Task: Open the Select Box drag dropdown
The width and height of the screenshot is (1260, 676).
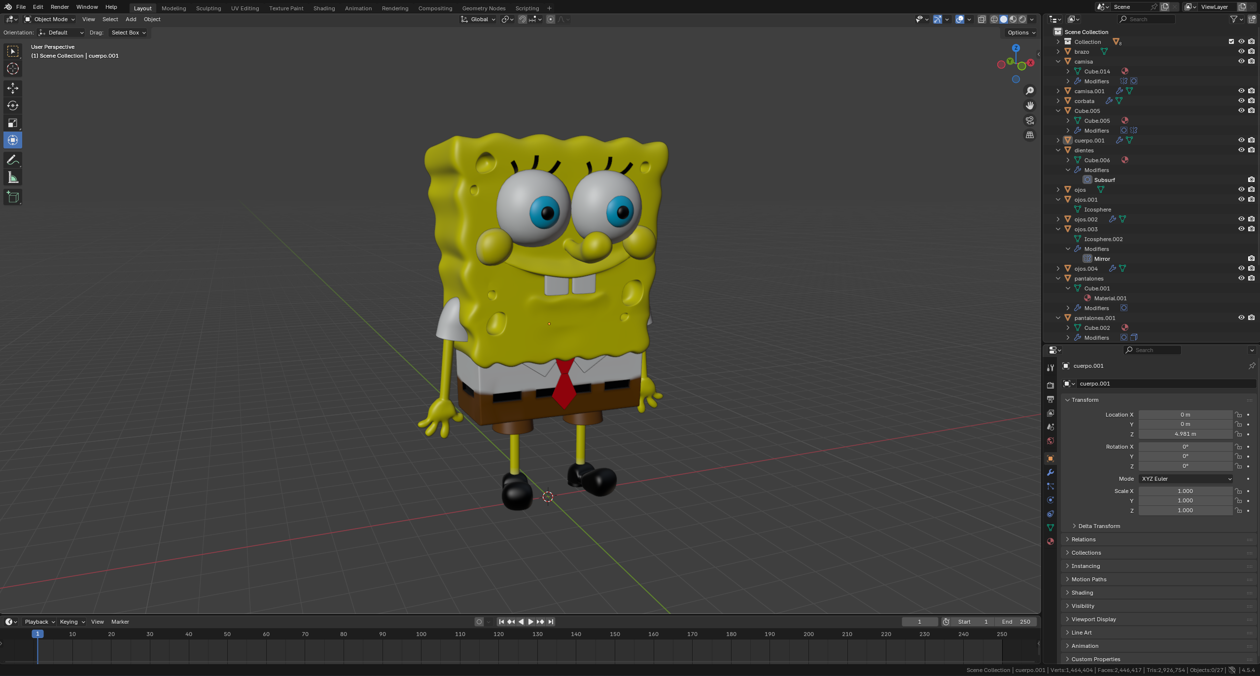Action: click(128, 33)
